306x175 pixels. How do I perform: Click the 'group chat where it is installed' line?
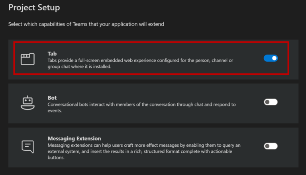click(79, 67)
